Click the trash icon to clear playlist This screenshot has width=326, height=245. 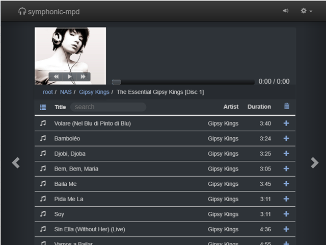(x=287, y=106)
